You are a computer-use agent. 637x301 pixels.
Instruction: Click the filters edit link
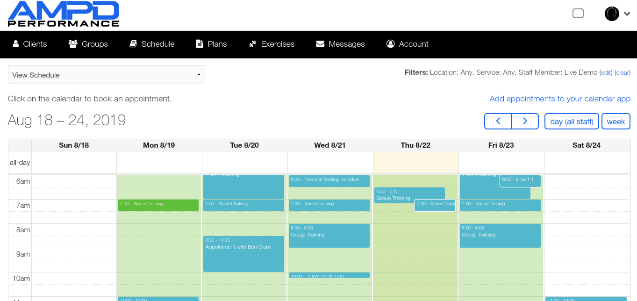click(x=606, y=72)
